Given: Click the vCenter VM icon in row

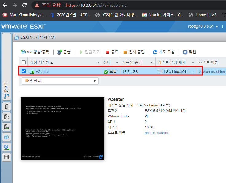Looking at the screenshot, I should click(x=32, y=71).
